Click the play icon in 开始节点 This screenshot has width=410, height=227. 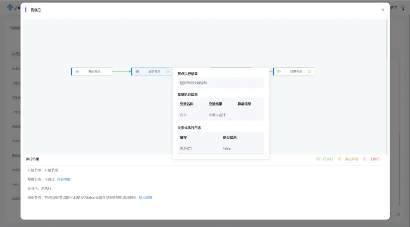point(77,71)
